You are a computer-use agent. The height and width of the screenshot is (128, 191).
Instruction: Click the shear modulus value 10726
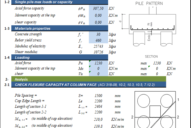click(98, 52)
